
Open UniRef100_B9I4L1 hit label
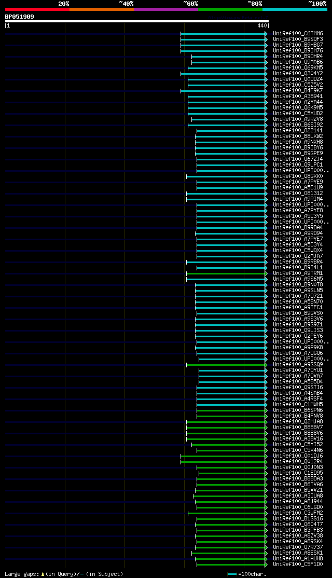[298, 268]
